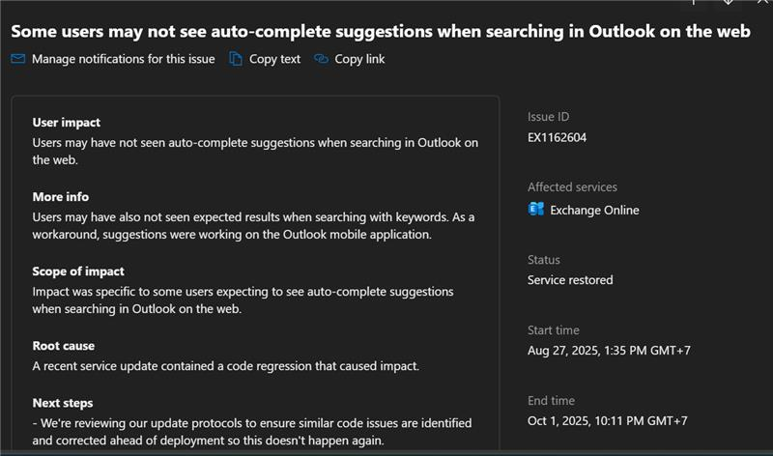Click the Root cause heading

tap(63, 346)
